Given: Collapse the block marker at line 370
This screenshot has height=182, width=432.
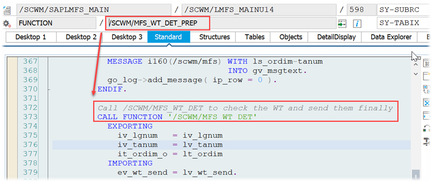Looking at the screenshot, I should point(49,89).
